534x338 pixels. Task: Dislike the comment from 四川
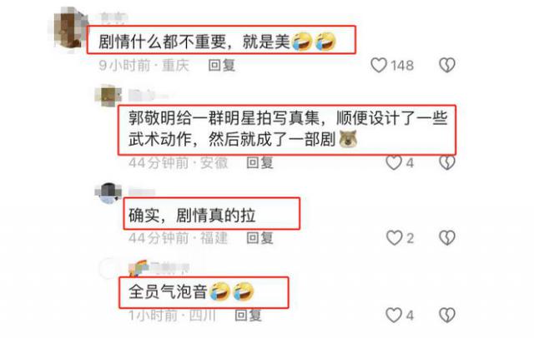point(447,316)
